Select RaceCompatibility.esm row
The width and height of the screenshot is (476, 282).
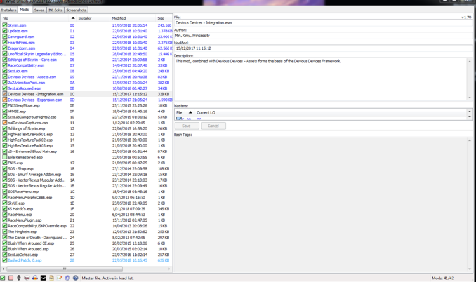point(86,65)
